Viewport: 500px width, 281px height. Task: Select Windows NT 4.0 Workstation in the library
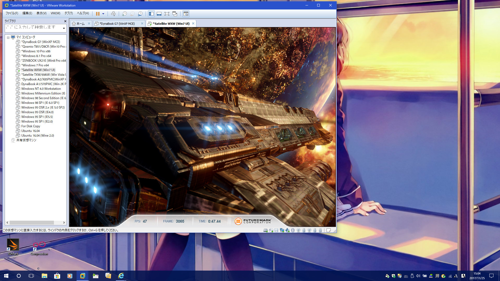(x=41, y=89)
